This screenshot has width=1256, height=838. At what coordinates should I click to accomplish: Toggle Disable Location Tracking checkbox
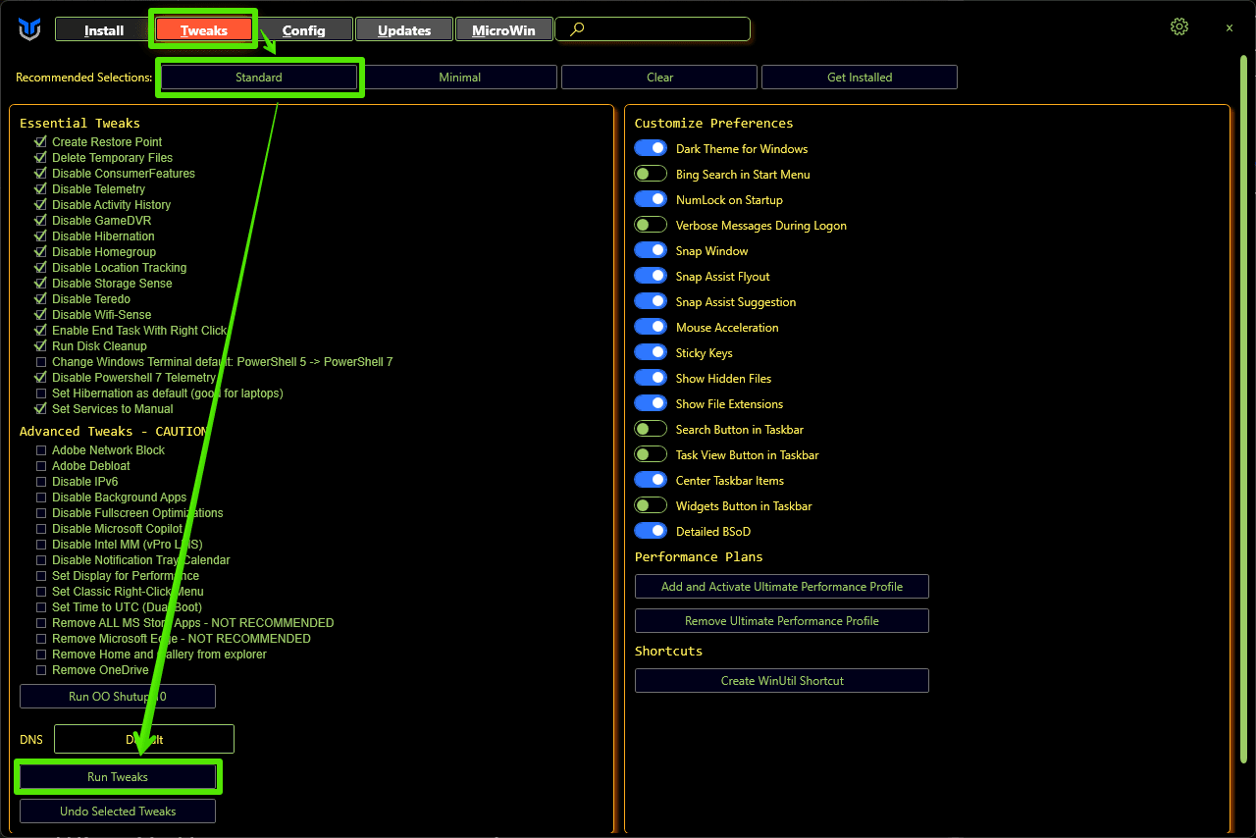(41, 268)
